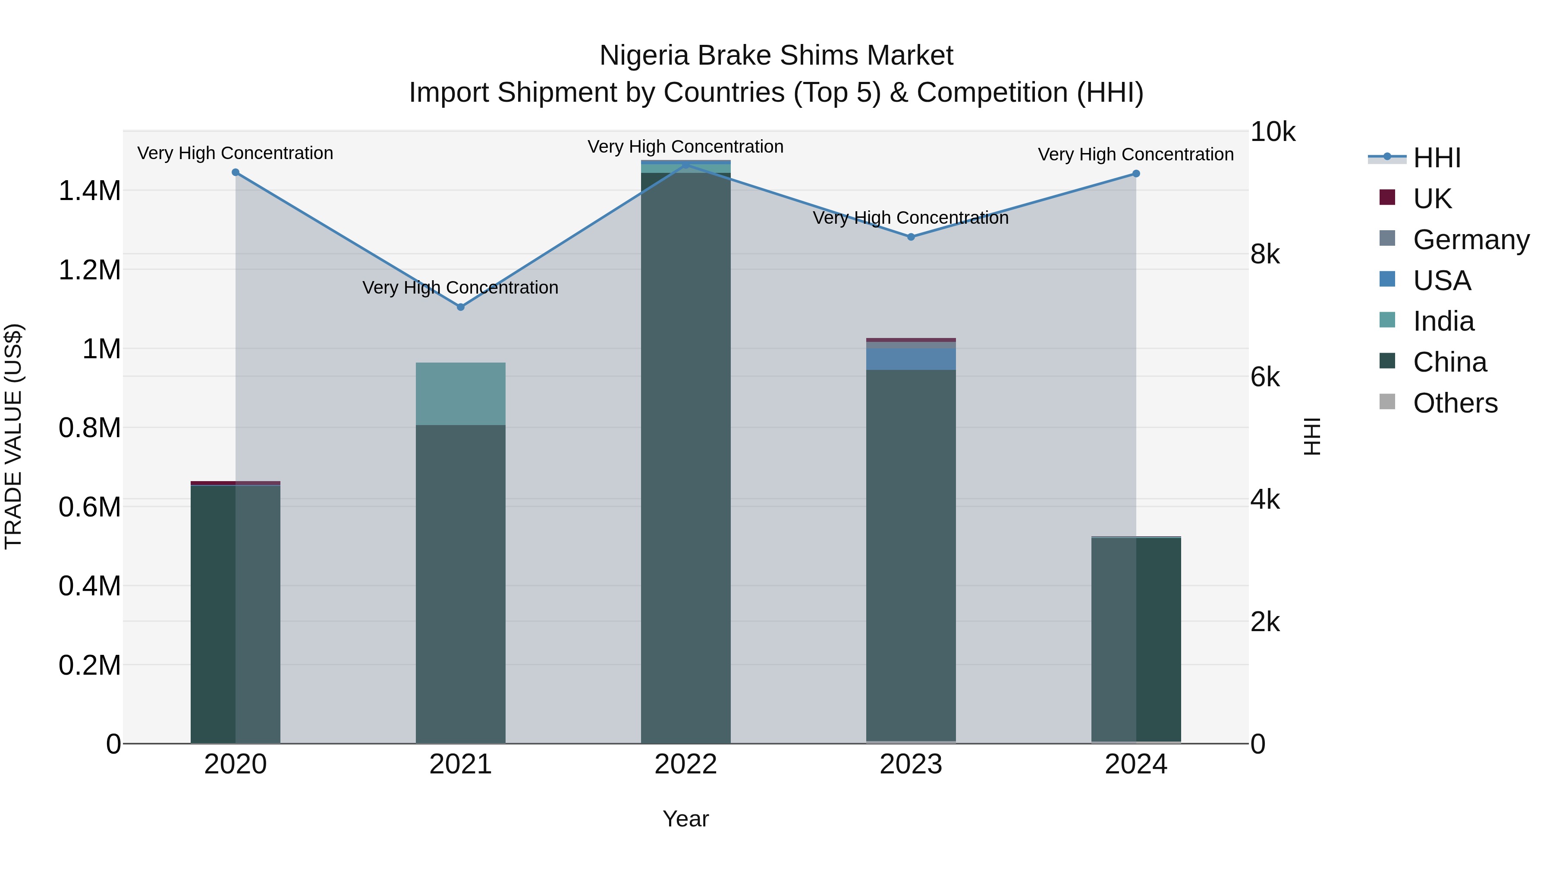1553x873 pixels.
Task: Click the USA bar segment for 2023
Action: click(x=911, y=359)
